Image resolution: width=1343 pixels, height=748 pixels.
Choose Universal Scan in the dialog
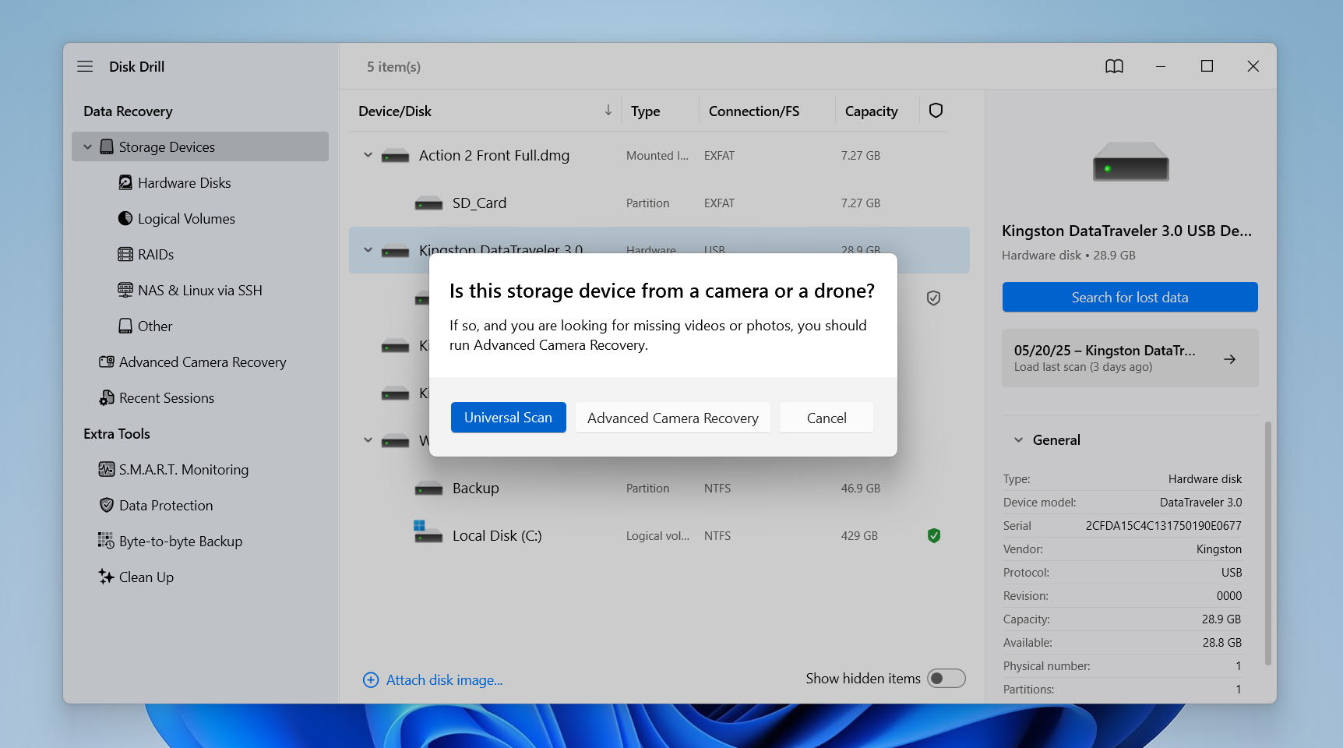[x=509, y=418]
